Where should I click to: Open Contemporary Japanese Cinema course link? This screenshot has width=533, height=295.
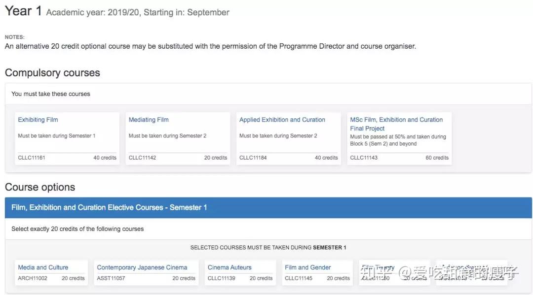142,267
